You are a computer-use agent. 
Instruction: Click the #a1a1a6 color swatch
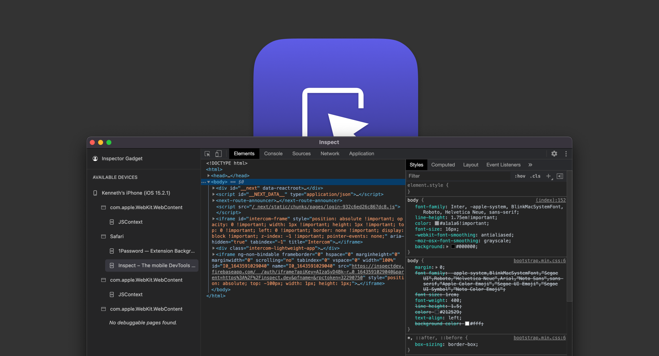437,224
